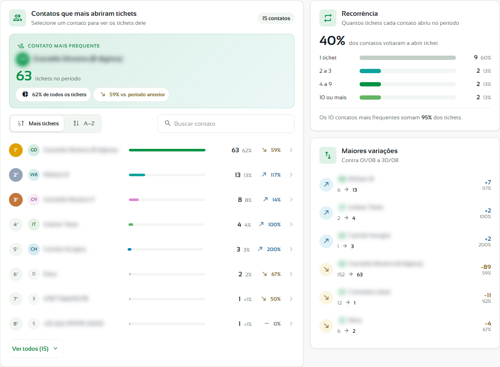Click the 95% dos tickets summary text
This screenshot has height=367, width=500.
pos(442,118)
